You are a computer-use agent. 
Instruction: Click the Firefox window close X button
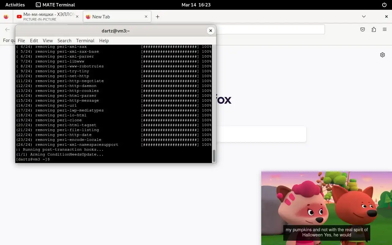(386, 17)
